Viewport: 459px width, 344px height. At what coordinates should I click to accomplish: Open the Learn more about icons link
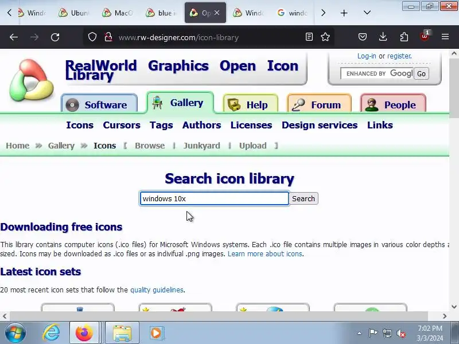tap(264, 253)
